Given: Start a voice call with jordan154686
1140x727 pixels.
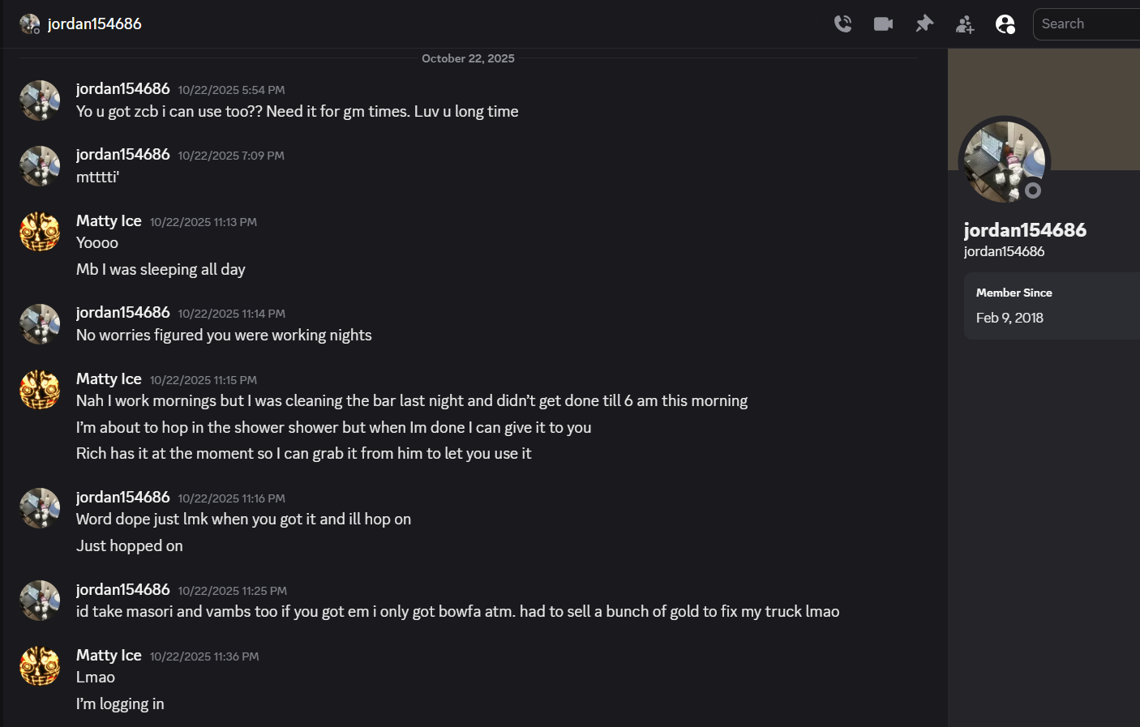Looking at the screenshot, I should coord(843,24).
